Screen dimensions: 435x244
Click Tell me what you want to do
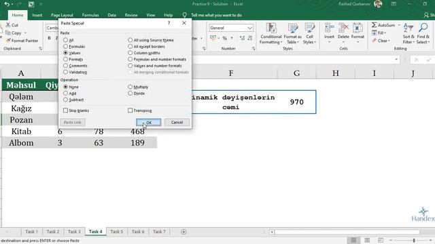coord(216,15)
